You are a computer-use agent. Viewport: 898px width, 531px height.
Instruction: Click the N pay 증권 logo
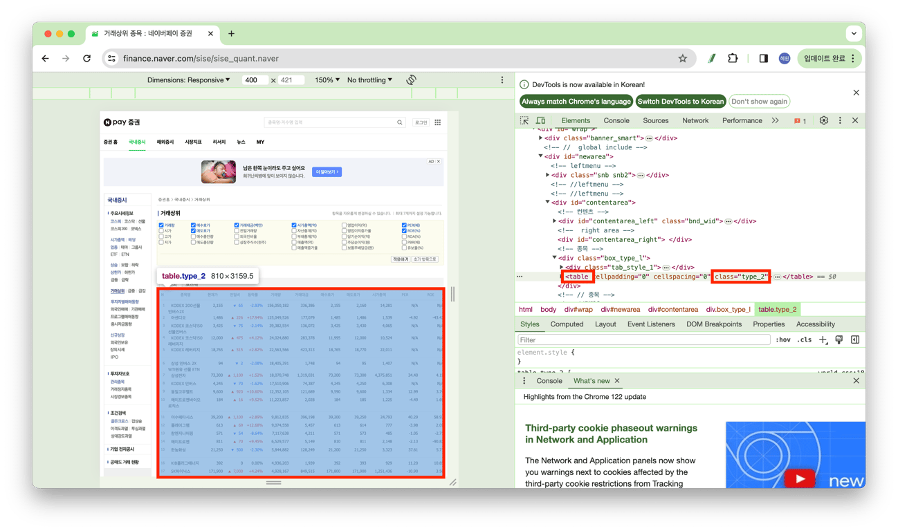click(x=122, y=122)
